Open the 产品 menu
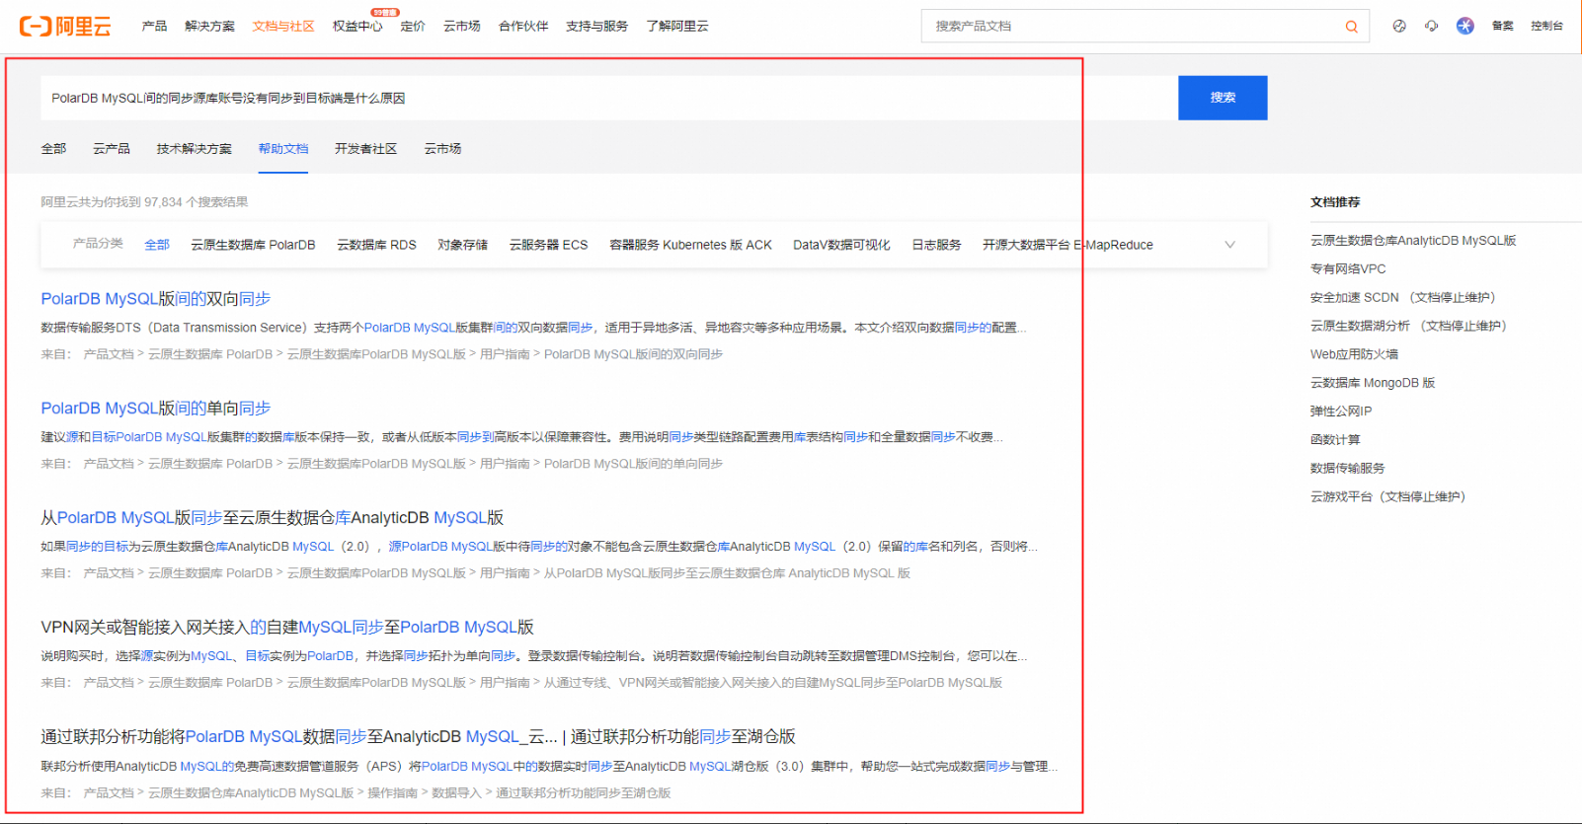 [x=154, y=27]
